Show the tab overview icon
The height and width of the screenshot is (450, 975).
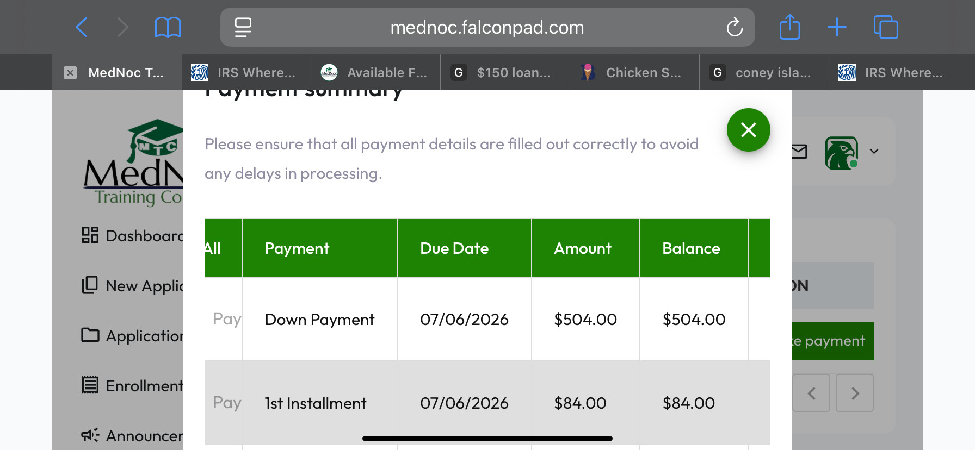pos(886,27)
